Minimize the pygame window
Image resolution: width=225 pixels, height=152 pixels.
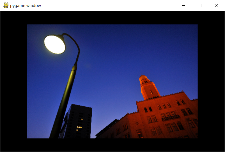coord(183,6)
